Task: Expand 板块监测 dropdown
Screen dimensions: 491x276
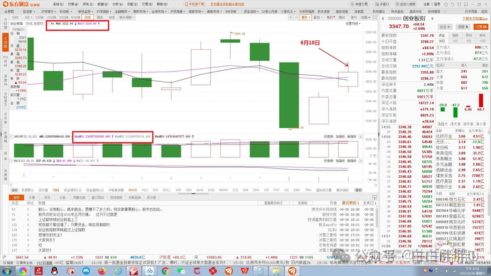Action: (85, 12)
